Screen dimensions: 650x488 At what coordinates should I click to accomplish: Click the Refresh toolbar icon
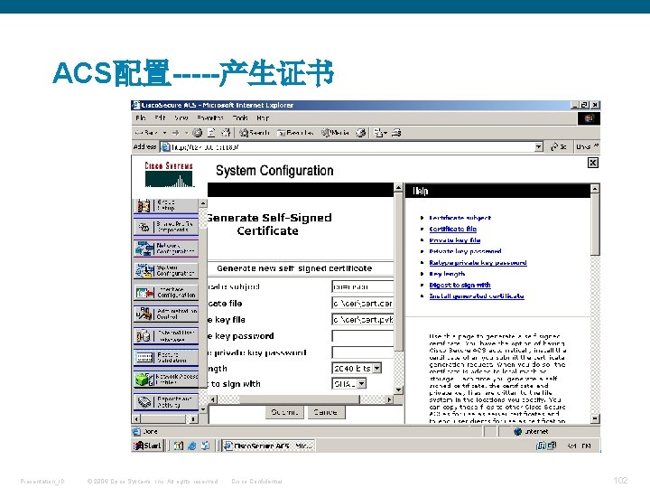click(211, 133)
